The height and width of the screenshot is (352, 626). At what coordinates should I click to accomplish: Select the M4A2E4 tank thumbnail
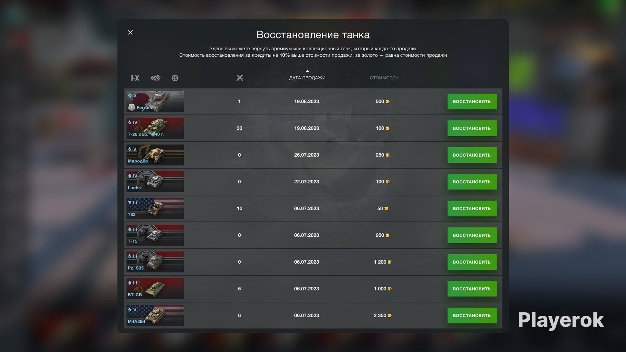tap(155, 315)
